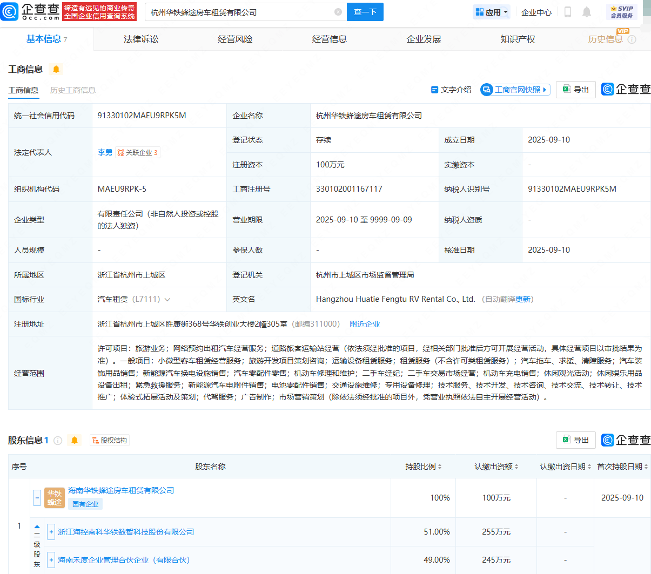Open 文字介绍 text introduction
This screenshot has height=574, width=651.
(451, 90)
